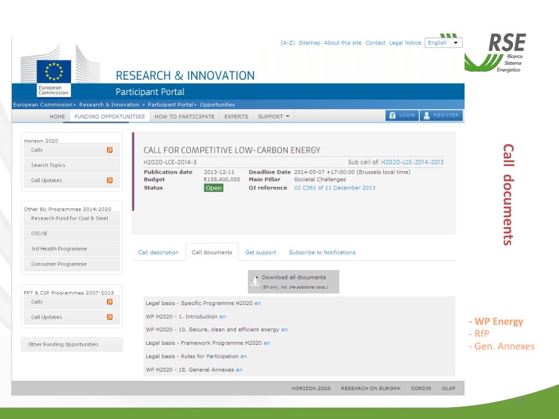Open the Subscribe to Notifications tab
The height and width of the screenshot is (419, 559).
[x=322, y=252]
